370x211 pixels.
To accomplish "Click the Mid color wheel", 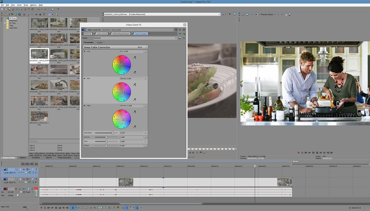I will click(122, 92).
